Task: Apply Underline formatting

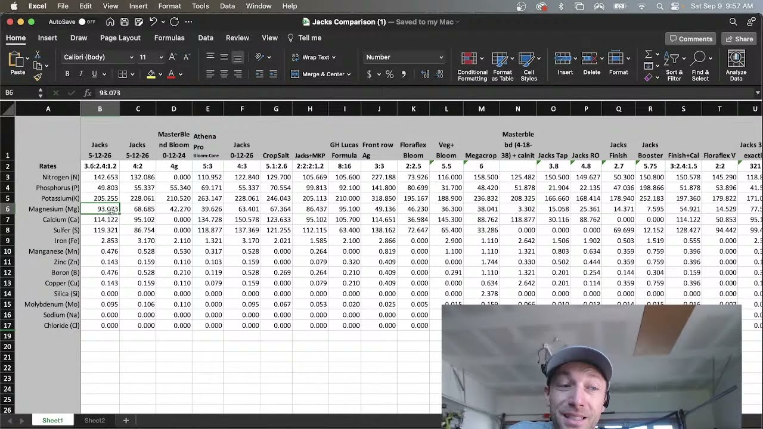Action: point(94,74)
